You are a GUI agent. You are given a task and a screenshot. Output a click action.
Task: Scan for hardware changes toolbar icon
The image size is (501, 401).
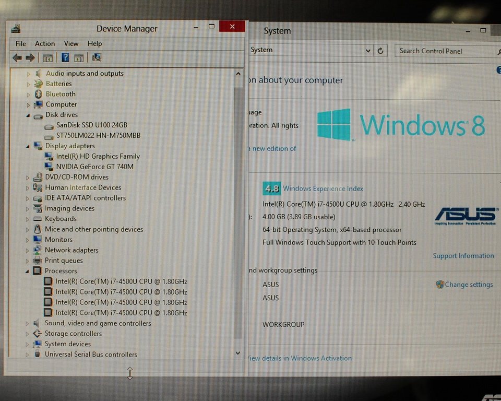point(97,57)
